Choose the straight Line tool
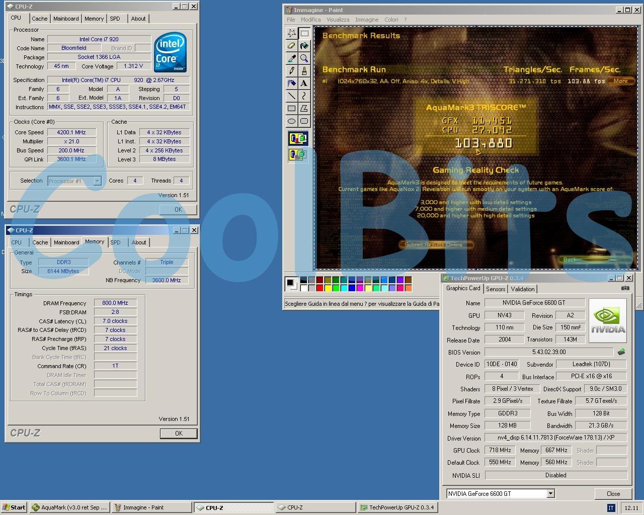 click(292, 96)
